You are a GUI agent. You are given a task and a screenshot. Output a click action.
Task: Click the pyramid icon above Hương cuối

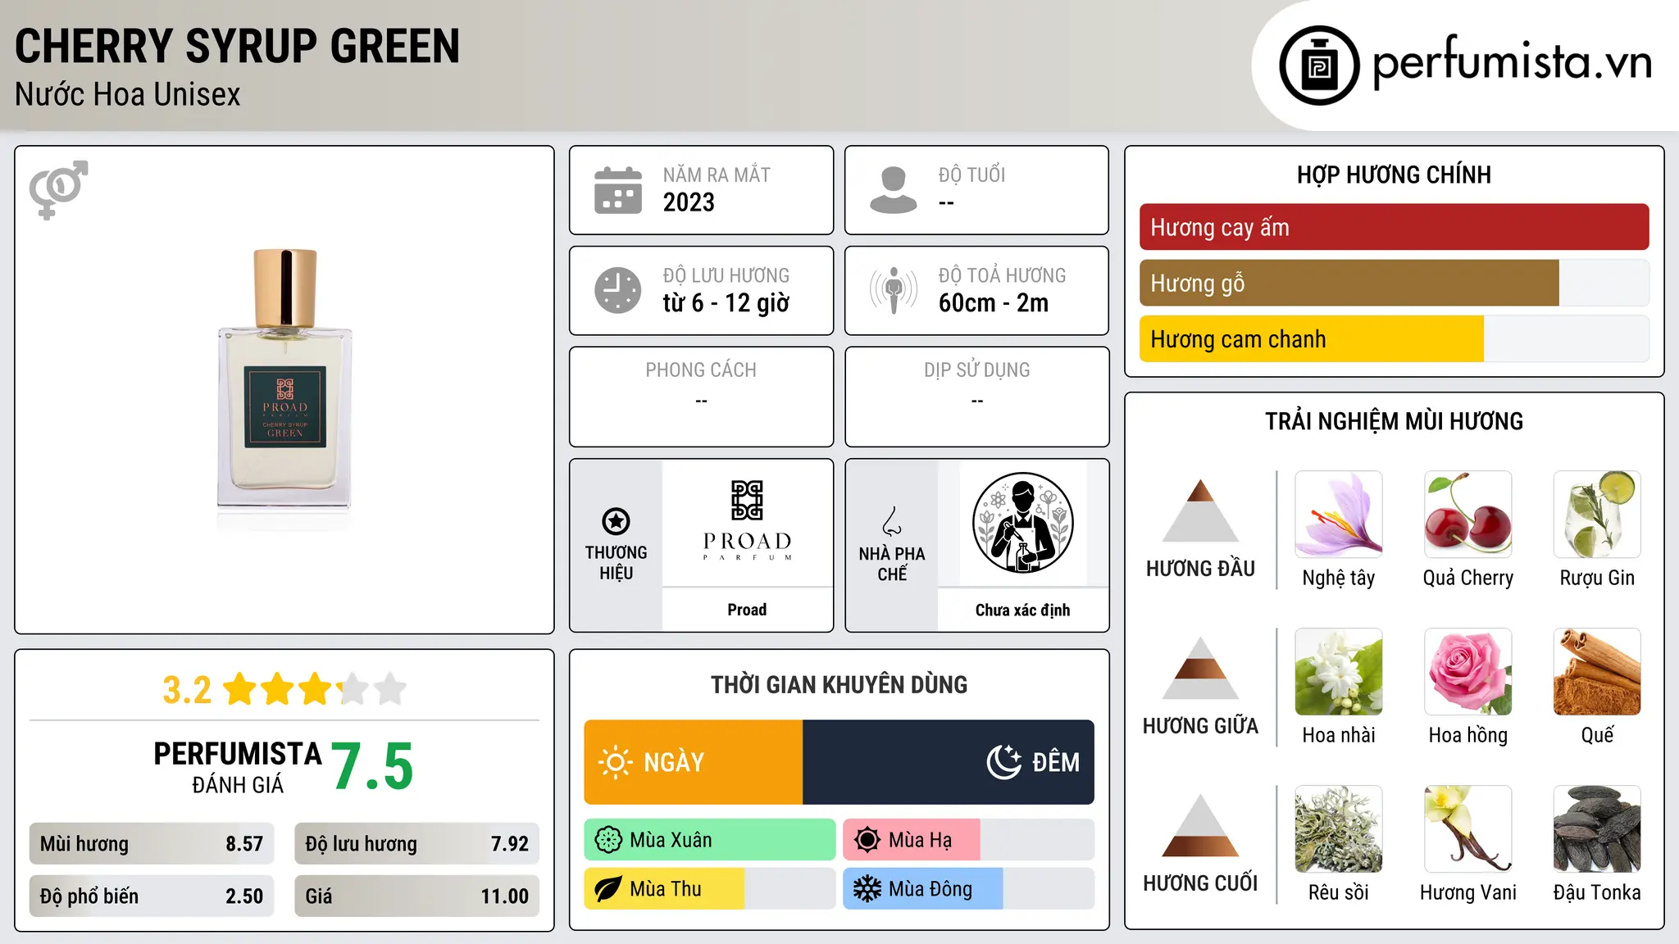click(x=1200, y=825)
